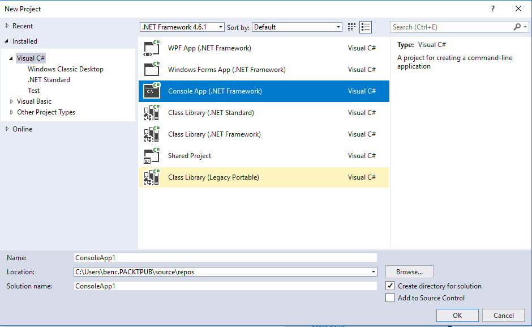Select Windows Classic Desktop category
The height and width of the screenshot is (327, 532).
click(x=66, y=69)
